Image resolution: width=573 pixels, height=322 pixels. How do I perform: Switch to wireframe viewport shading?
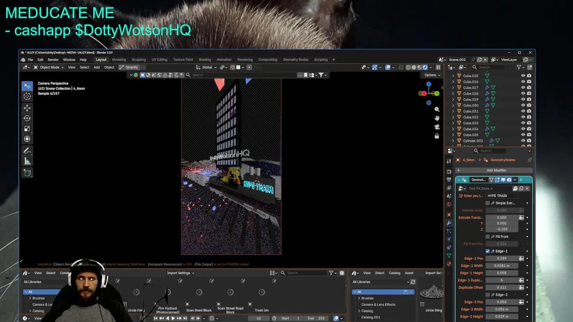408,68
